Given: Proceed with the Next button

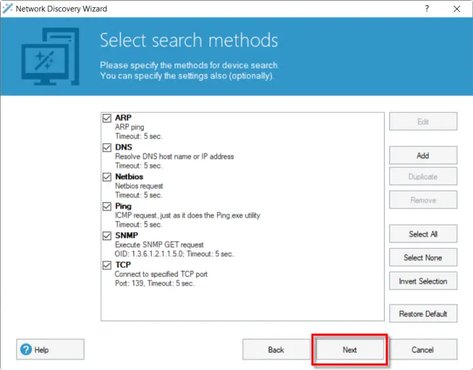Looking at the screenshot, I should pyautogui.click(x=349, y=350).
